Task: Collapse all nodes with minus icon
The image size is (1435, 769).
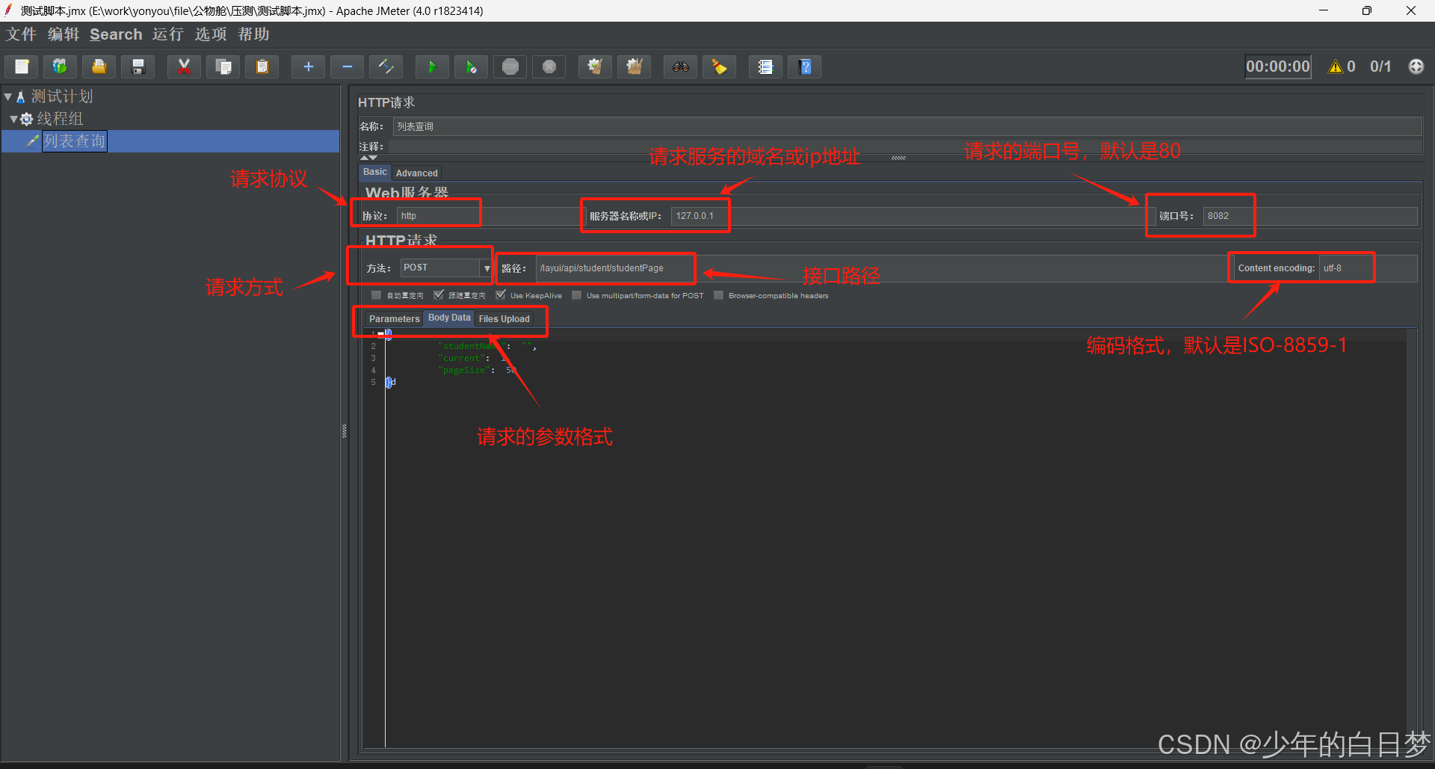Action: (x=347, y=67)
